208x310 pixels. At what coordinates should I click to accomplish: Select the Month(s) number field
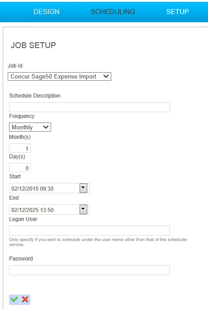tap(20, 148)
